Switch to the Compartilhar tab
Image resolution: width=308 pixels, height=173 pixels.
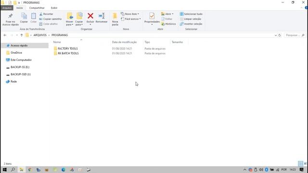click(x=37, y=8)
